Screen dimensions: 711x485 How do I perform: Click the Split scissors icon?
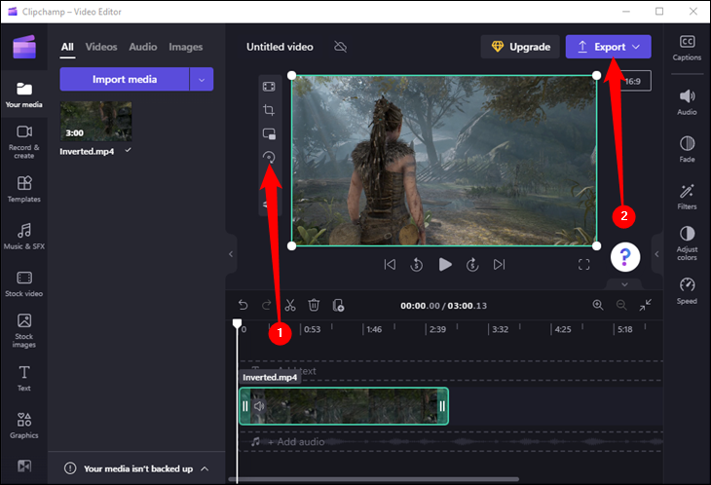tap(290, 305)
